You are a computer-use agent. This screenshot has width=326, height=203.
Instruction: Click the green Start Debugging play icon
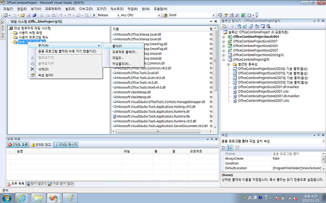[x=94, y=15]
